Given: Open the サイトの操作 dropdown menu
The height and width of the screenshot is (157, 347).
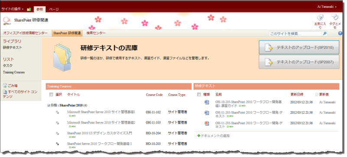Looking at the screenshot, I should (13, 9).
